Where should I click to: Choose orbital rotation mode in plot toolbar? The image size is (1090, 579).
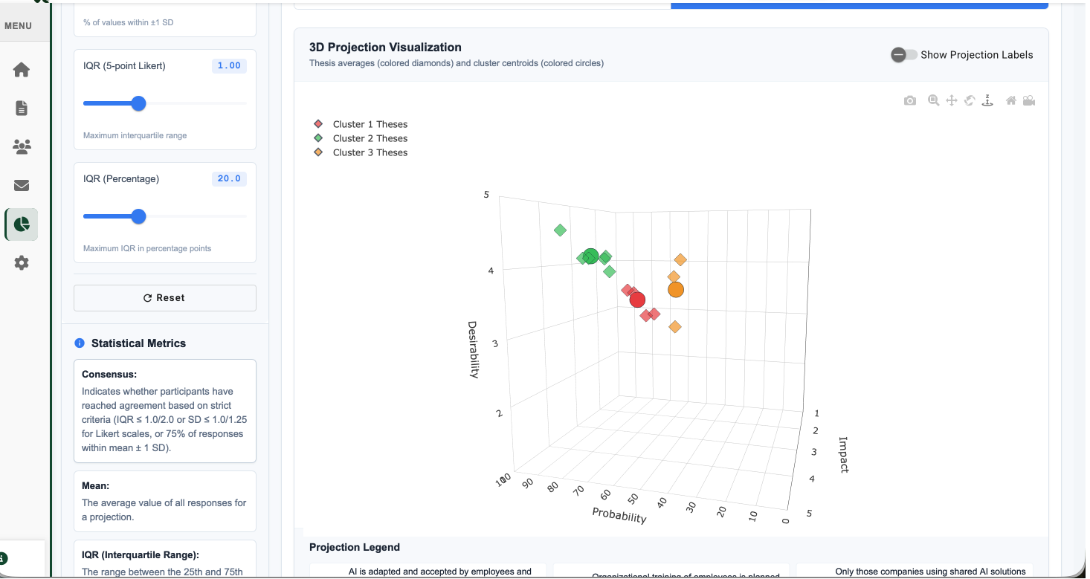pyautogui.click(x=970, y=101)
